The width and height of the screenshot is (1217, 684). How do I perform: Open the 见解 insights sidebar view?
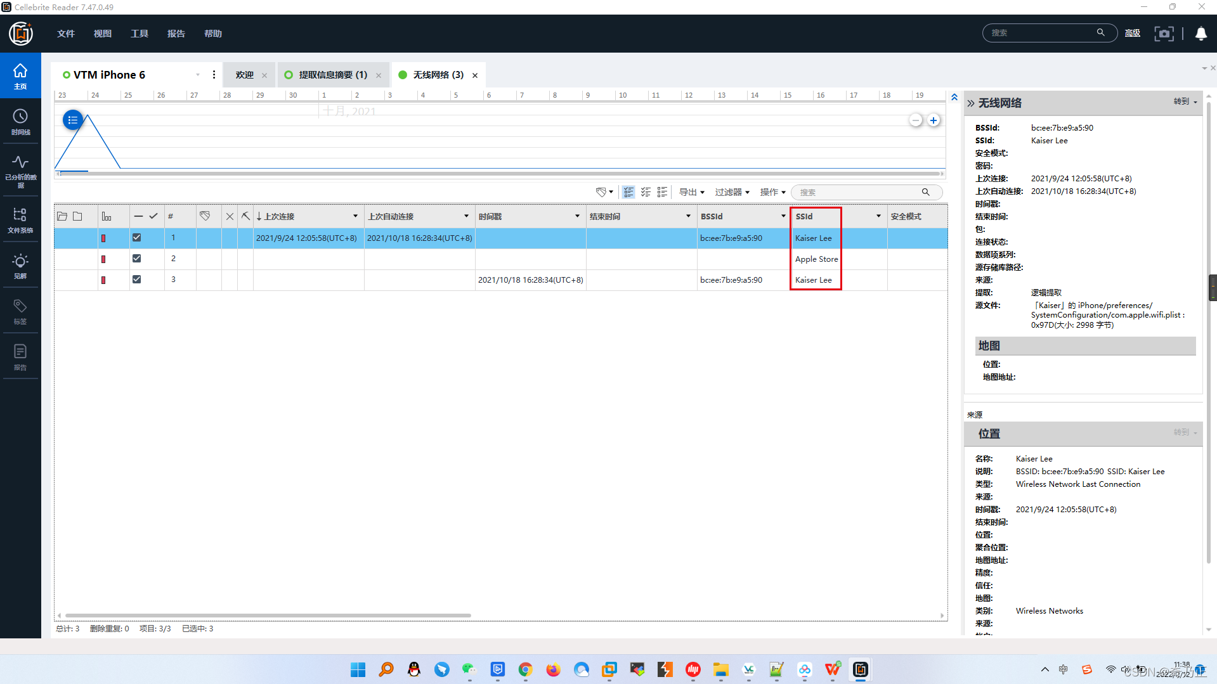tap(20, 266)
